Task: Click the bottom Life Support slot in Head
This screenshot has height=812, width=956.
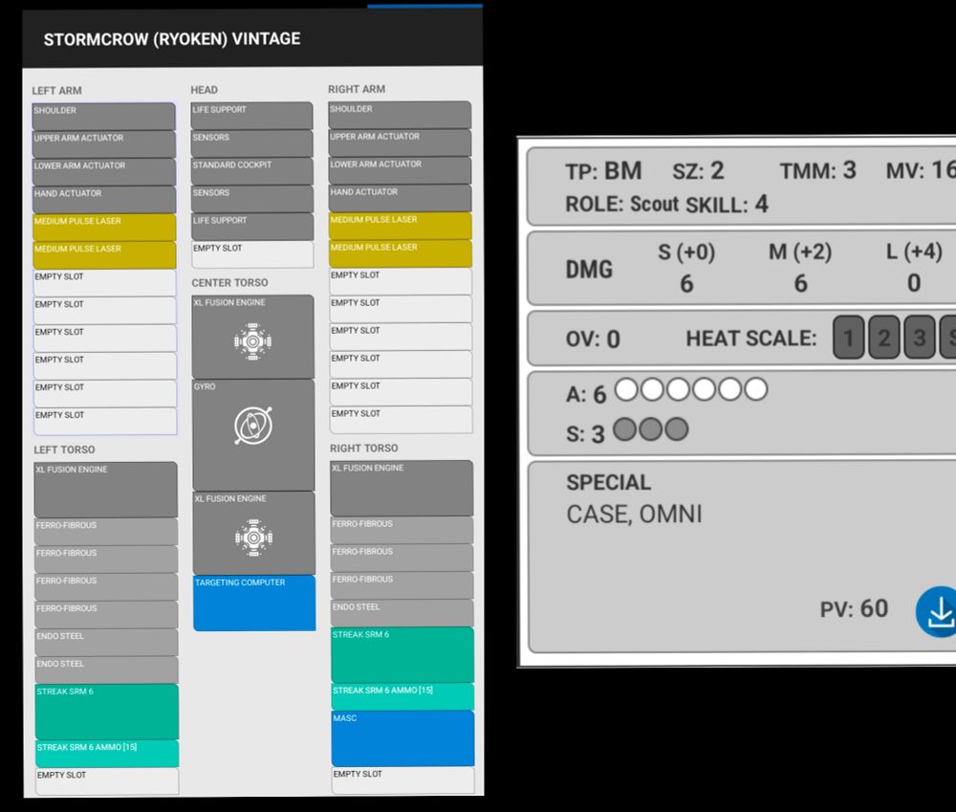Action: click(252, 227)
